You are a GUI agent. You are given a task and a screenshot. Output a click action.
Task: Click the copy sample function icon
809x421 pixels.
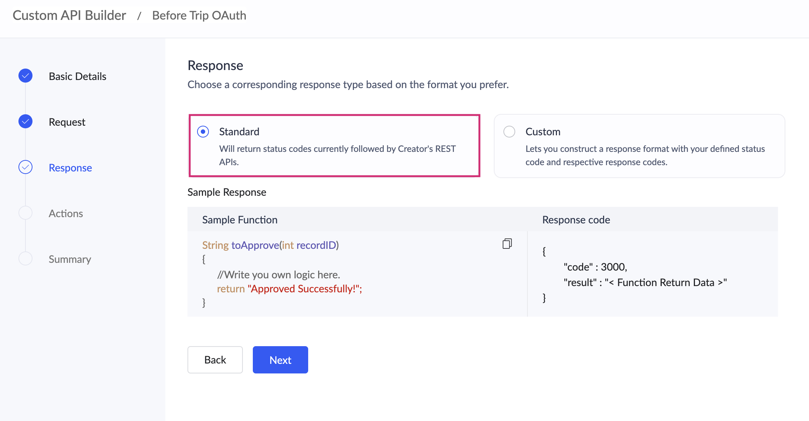pyautogui.click(x=507, y=244)
